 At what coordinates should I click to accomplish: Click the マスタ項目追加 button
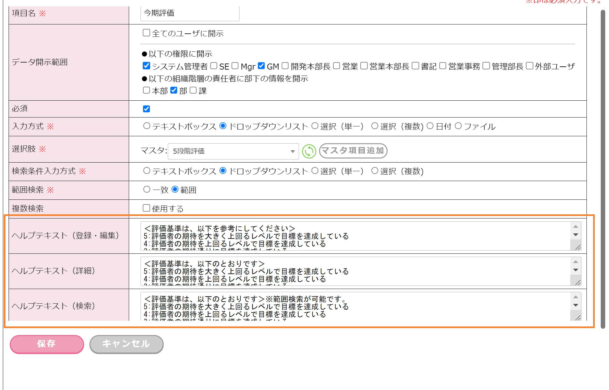tap(353, 151)
